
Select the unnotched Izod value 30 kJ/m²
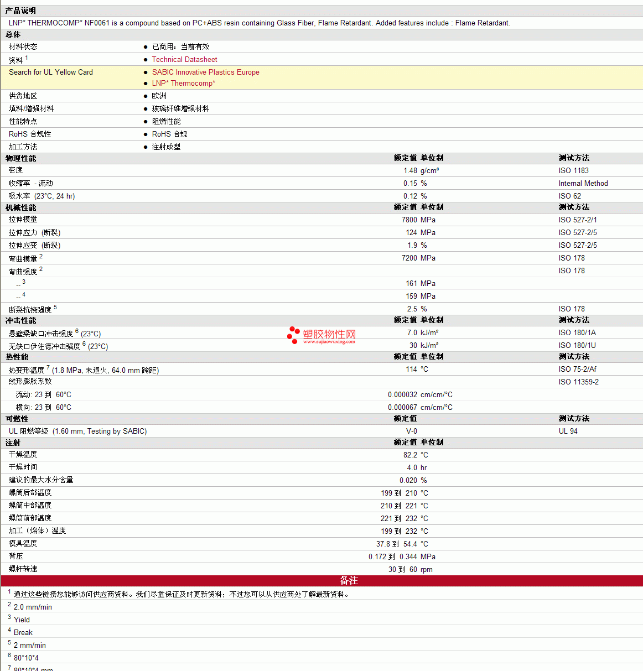[424, 346]
